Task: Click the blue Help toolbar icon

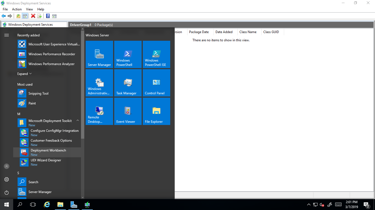Action: tap(48, 16)
